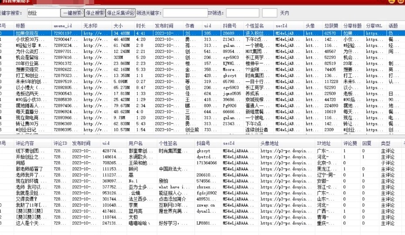Image resolution: width=405 pixels, height=235 pixels.
Task: Click the 停止采集评论 button
Action: tap(121, 13)
